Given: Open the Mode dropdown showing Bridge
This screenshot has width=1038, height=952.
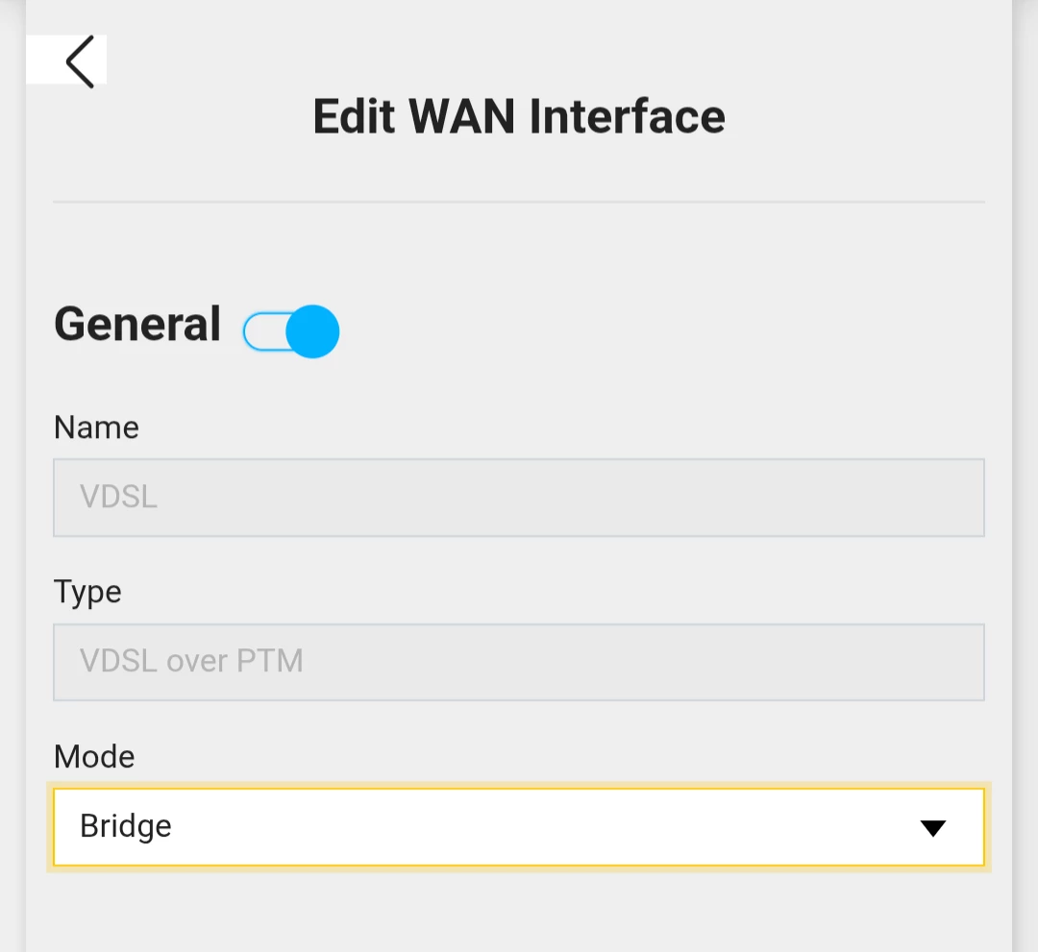Looking at the screenshot, I should (x=519, y=827).
